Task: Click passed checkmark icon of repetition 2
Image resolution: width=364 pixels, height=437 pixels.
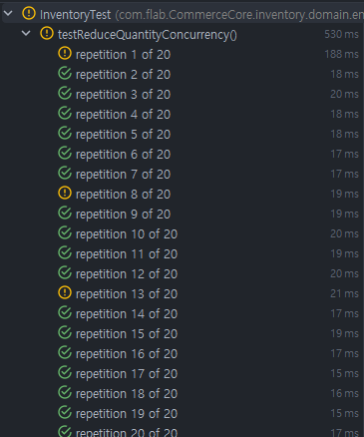Action: point(65,73)
